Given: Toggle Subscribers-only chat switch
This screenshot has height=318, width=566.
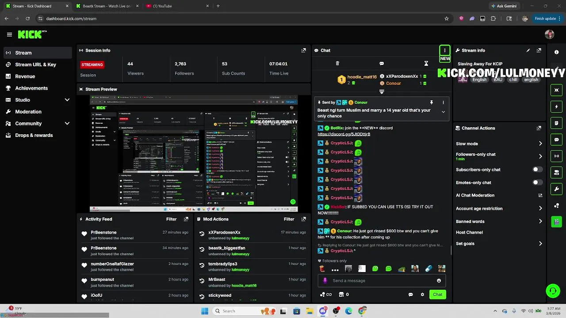Looking at the screenshot, I should (537, 170).
